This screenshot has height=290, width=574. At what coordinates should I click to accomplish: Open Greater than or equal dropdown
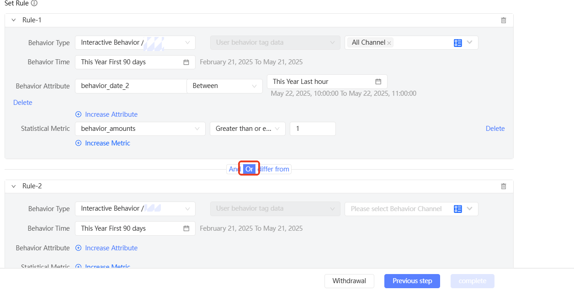[x=248, y=129]
